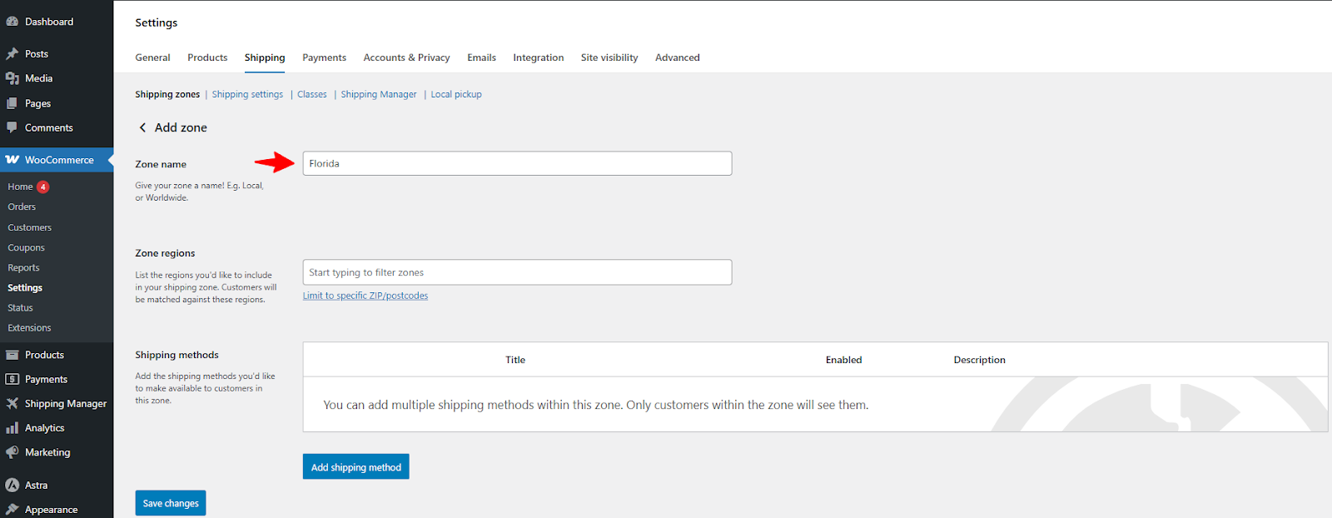Open the Coupons menu item

26,247
